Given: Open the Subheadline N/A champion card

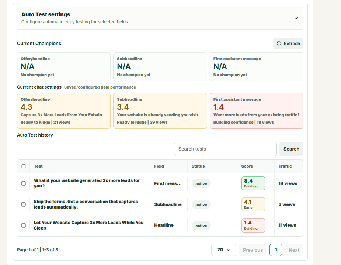Looking at the screenshot, I should (x=160, y=67).
